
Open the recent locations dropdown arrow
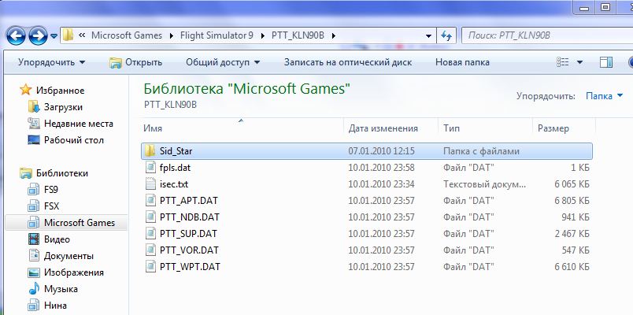[x=54, y=36]
